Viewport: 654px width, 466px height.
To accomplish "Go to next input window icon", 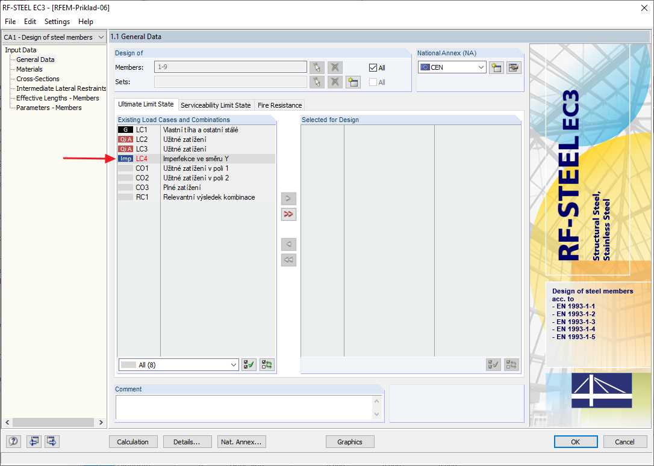I will pyautogui.click(x=52, y=441).
